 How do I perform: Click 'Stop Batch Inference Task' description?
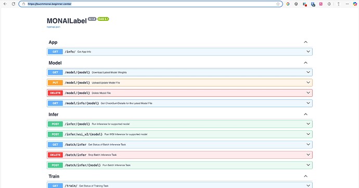[102, 155]
